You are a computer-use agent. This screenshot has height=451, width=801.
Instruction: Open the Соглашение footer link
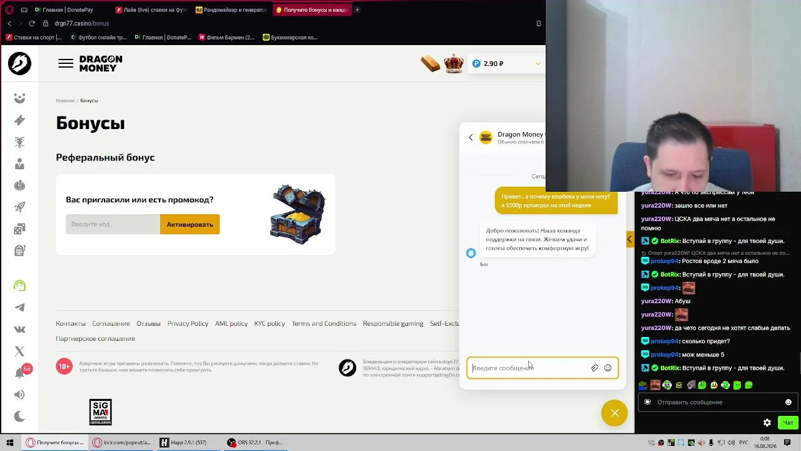[111, 323]
